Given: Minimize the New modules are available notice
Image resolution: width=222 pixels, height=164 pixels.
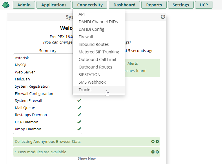Looking at the screenshot, I should click(x=153, y=152).
